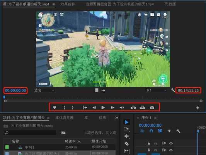Click source timecode 00:00:00:00 under the preview
Screen dimensions: 206x155
tap(15, 90)
